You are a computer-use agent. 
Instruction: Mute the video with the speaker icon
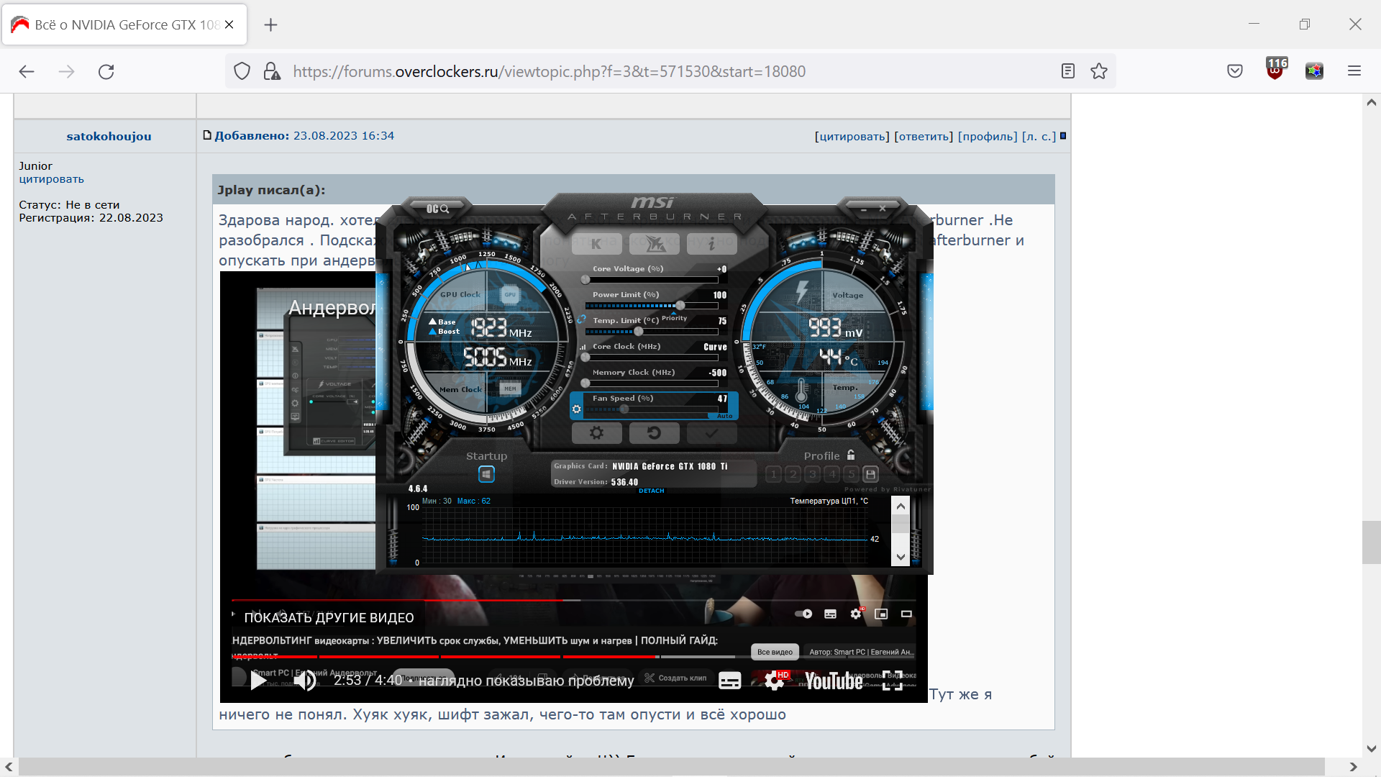pyautogui.click(x=305, y=681)
